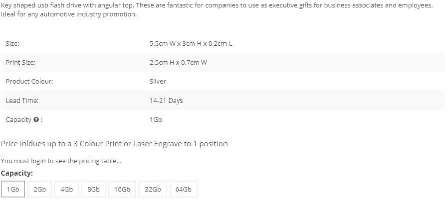Choose the 4Gb capacity option
This screenshot has height=200, width=448.
click(x=66, y=189)
